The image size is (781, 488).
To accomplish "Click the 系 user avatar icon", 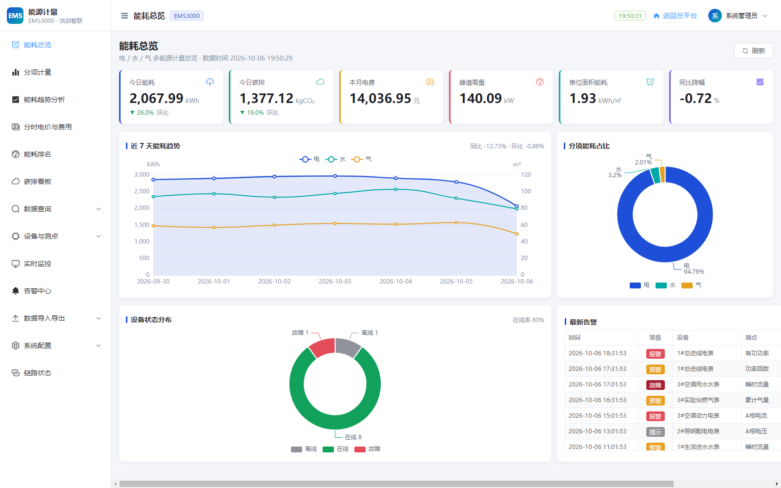I will 715,16.
